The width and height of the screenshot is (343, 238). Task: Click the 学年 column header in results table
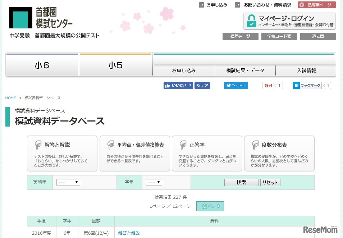point(67,221)
